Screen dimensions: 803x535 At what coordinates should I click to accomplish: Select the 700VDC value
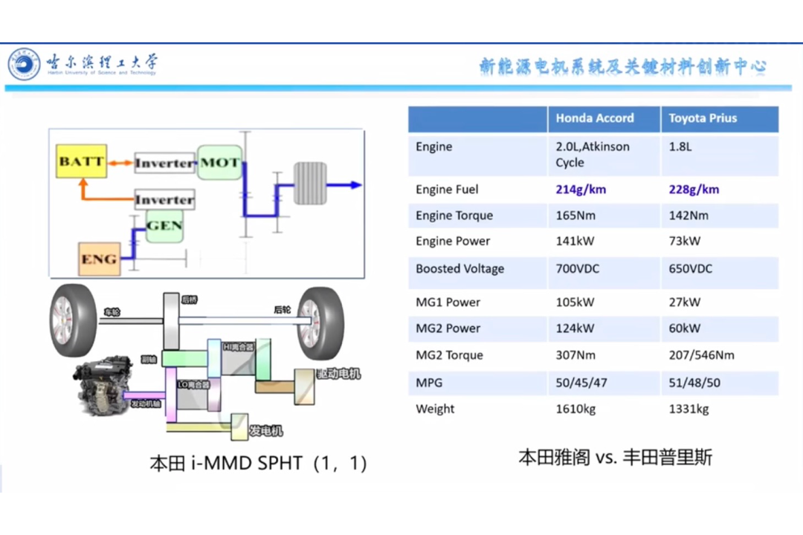coord(577,269)
